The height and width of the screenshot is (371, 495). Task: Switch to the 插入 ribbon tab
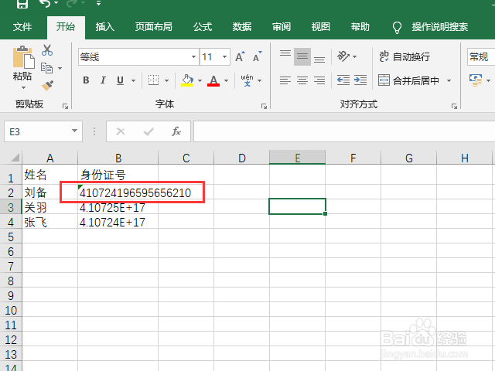click(105, 27)
